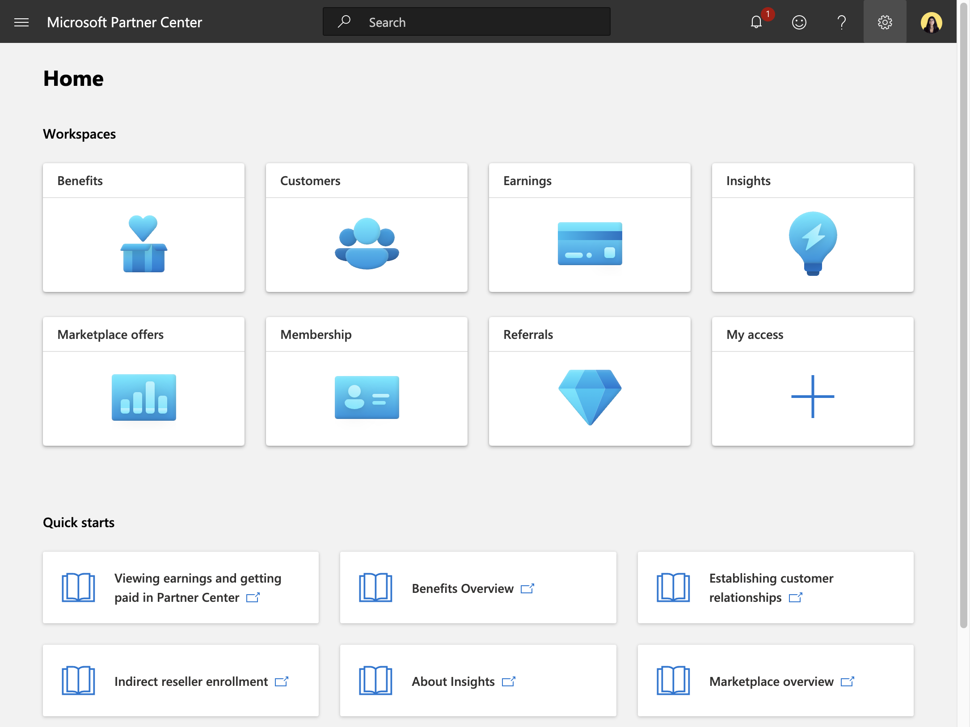Open the notifications bell
Viewport: 970px width, 727px height.
point(756,22)
